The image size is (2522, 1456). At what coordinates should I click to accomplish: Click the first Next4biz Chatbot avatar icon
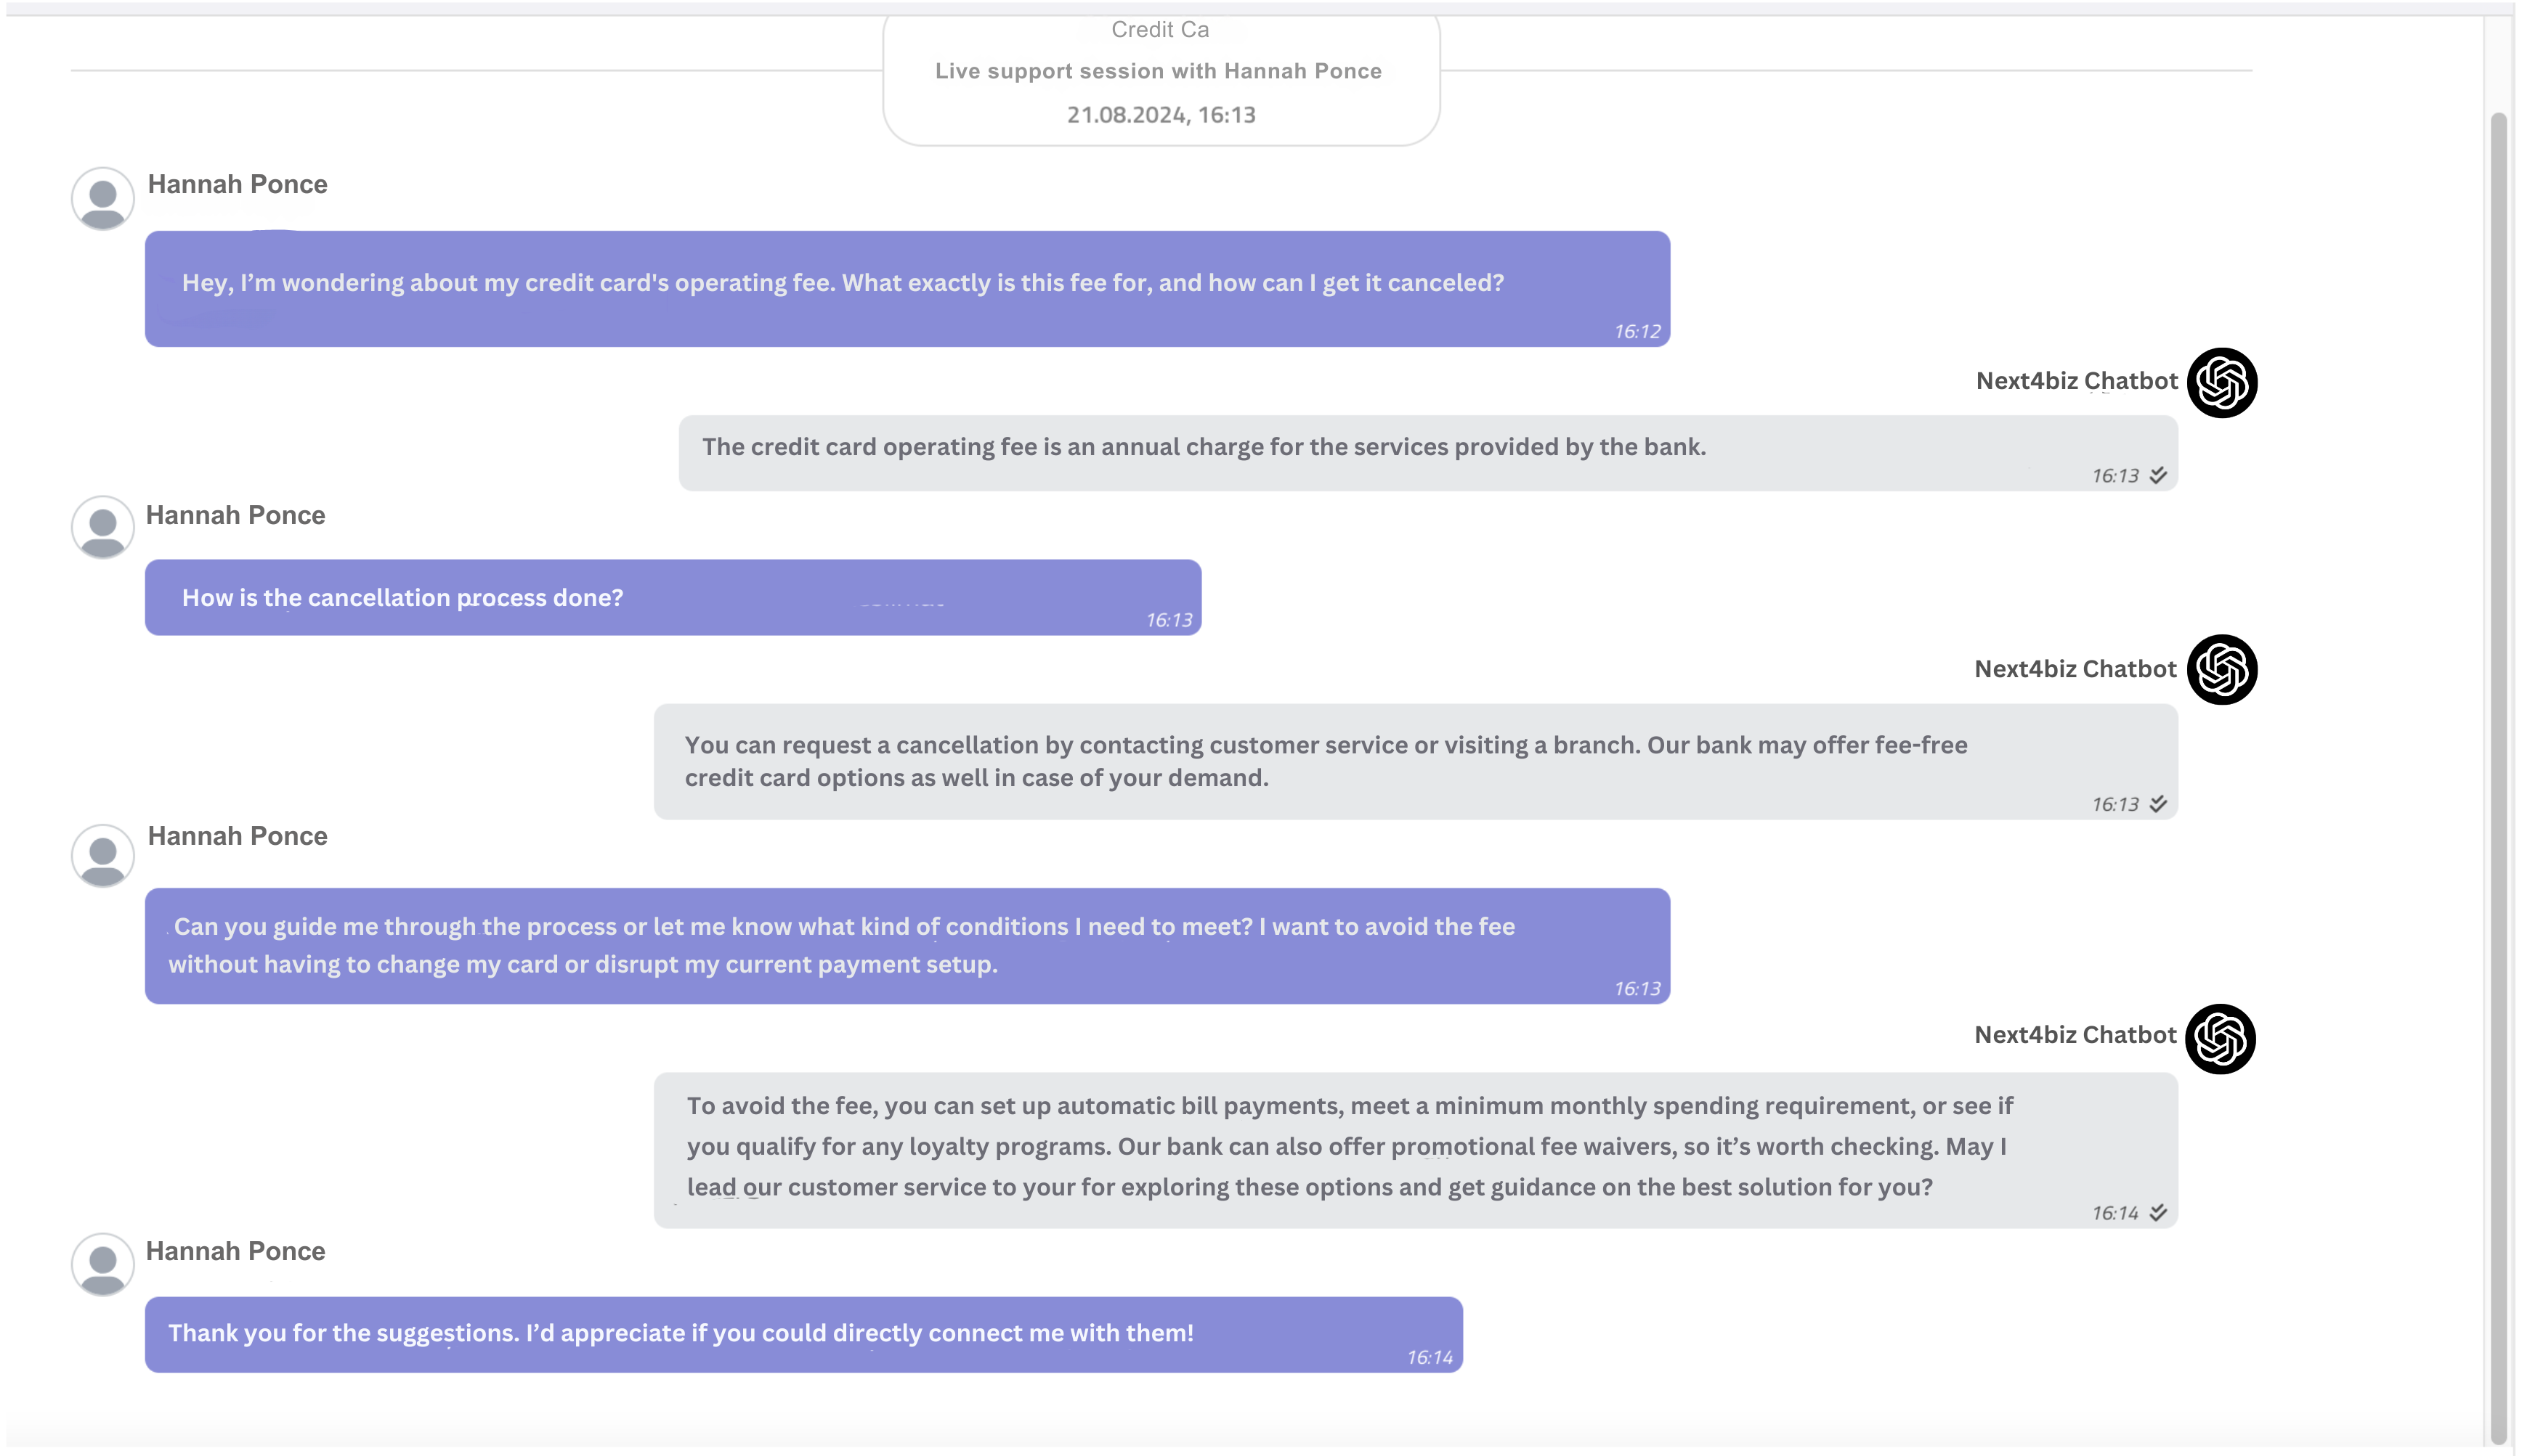2222,383
